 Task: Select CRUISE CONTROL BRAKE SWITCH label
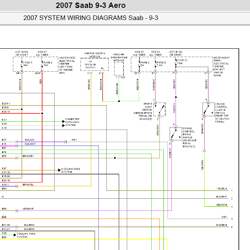click(189, 137)
